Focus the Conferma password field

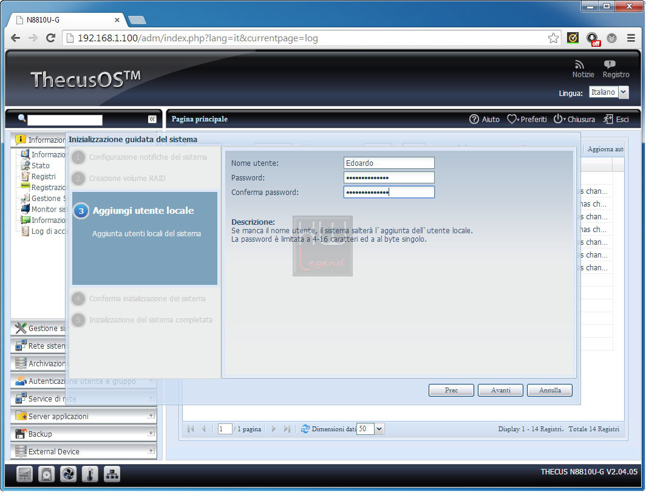click(389, 192)
